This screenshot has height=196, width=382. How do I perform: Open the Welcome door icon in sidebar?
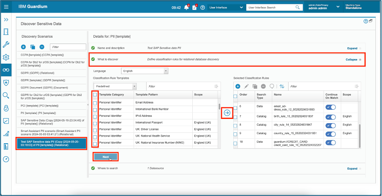click(6, 32)
